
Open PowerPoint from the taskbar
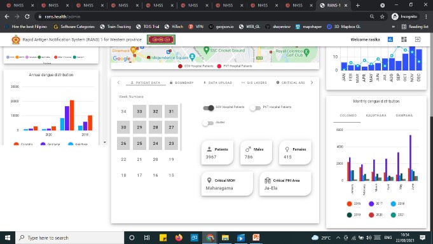click(256, 238)
